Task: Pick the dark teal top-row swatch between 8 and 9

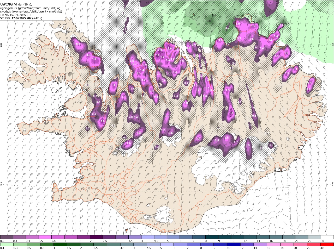Action: 212,237
